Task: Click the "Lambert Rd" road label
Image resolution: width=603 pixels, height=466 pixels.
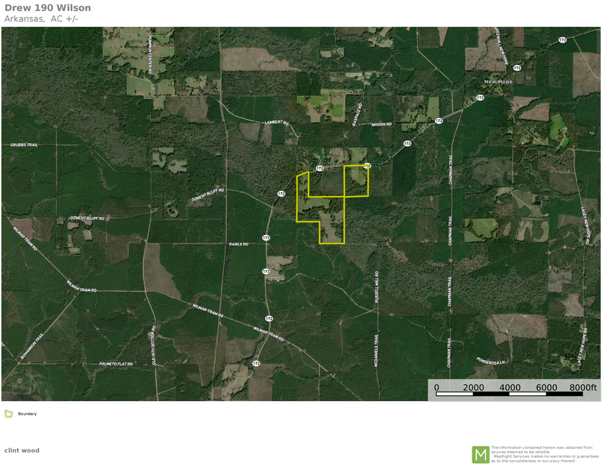Action: (277, 122)
